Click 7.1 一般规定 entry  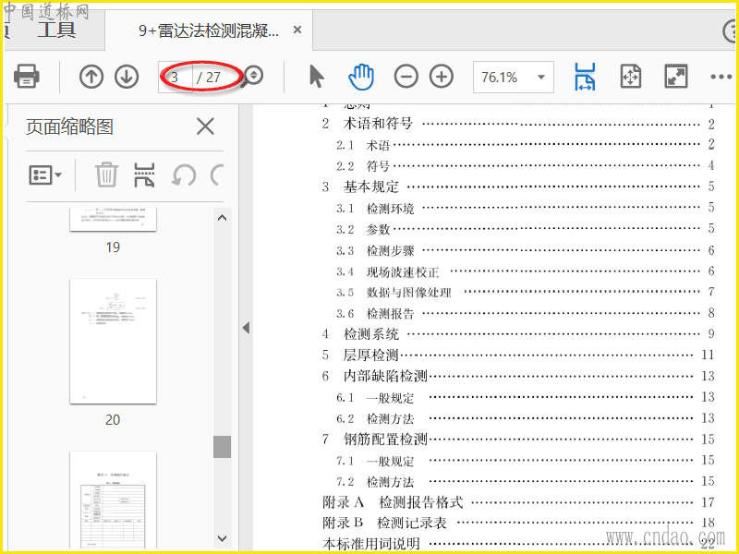526,460
